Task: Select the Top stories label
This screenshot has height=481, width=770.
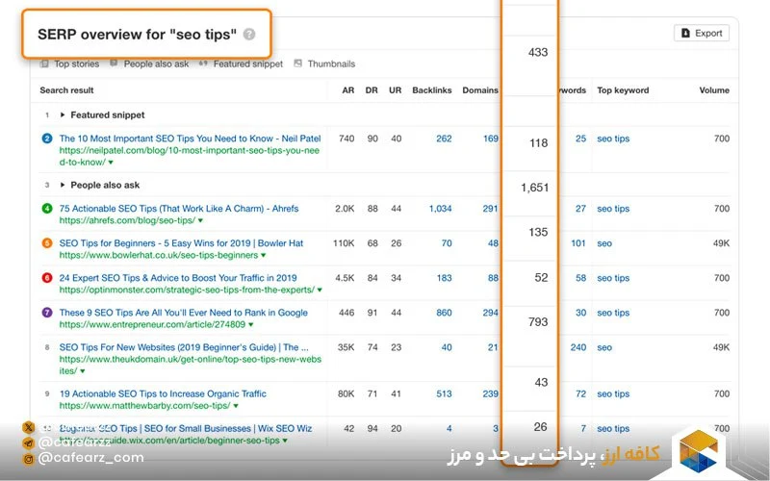Action: 77,63
